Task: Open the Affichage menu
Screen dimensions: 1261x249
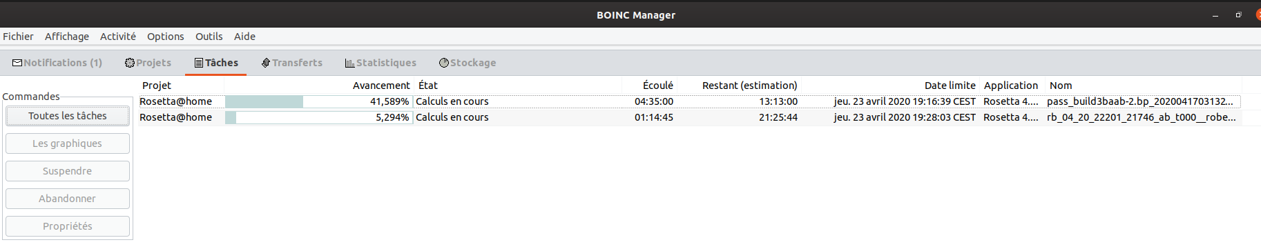Action: click(x=67, y=37)
